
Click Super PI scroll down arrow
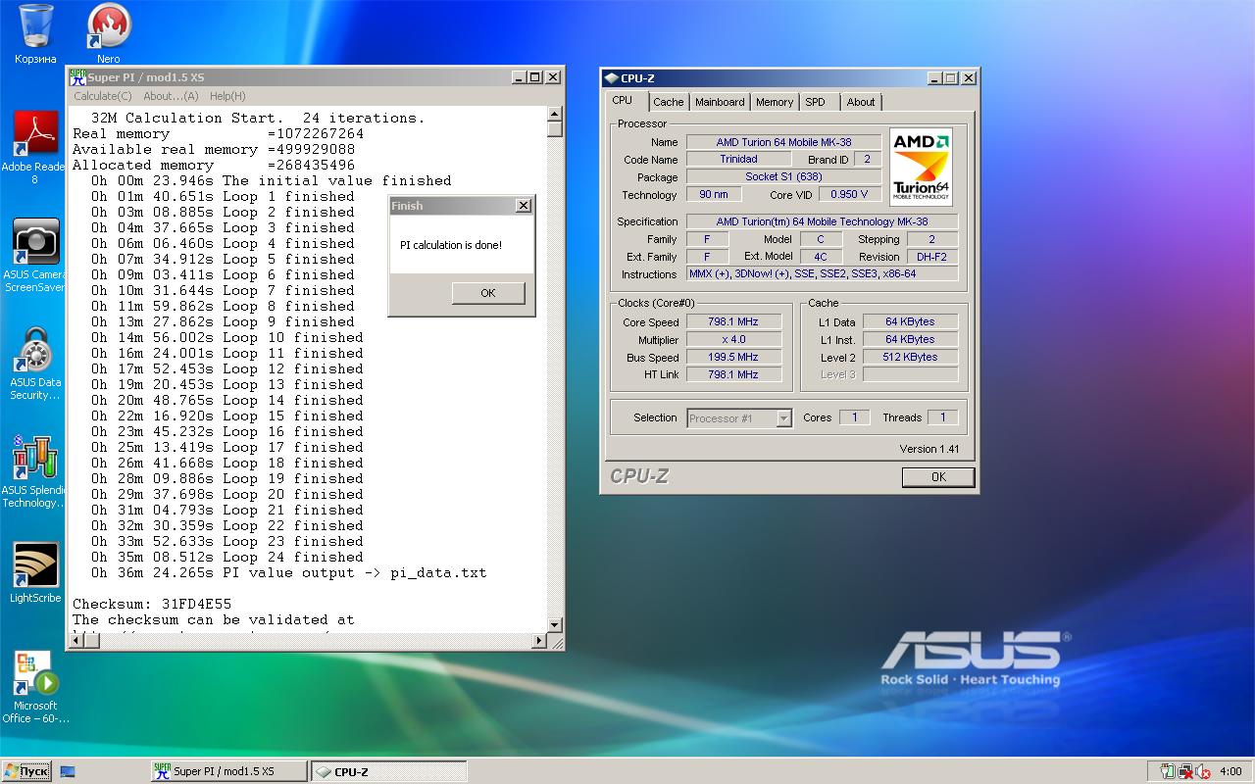pyautogui.click(x=554, y=624)
